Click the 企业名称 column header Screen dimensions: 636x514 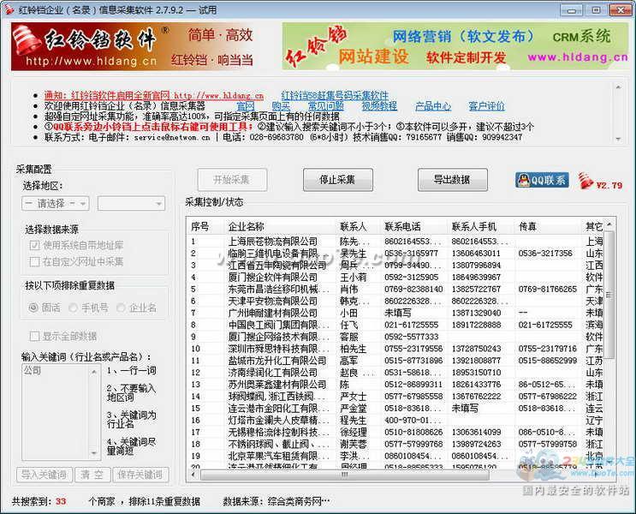pyautogui.click(x=281, y=226)
